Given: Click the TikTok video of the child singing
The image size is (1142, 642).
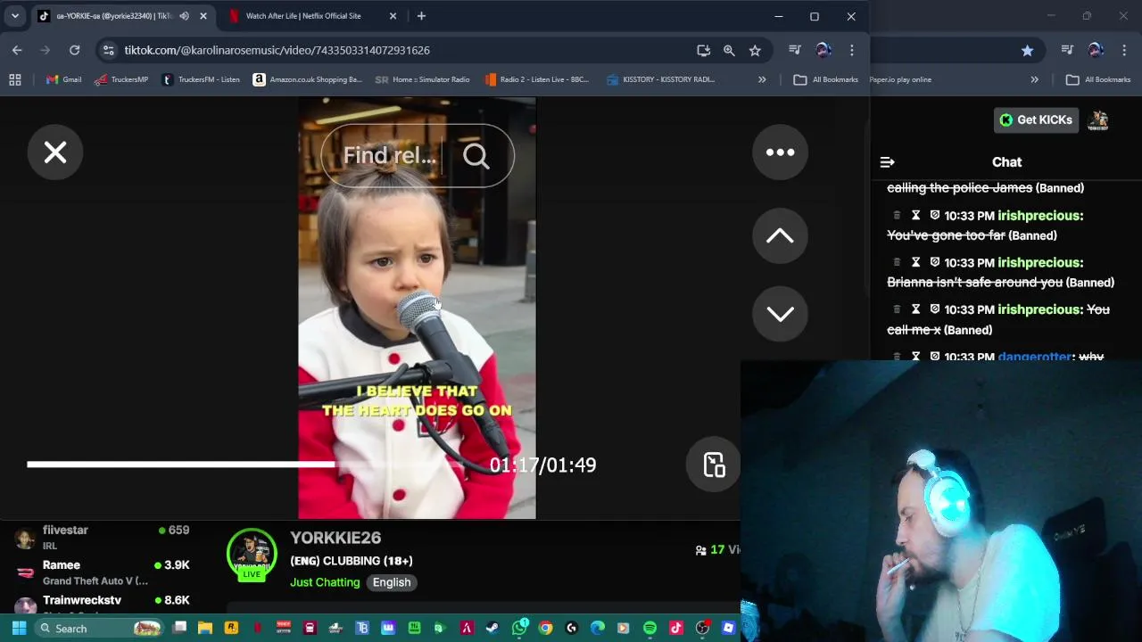Looking at the screenshot, I should pyautogui.click(x=417, y=308).
